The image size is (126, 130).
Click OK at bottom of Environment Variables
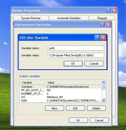78,120
